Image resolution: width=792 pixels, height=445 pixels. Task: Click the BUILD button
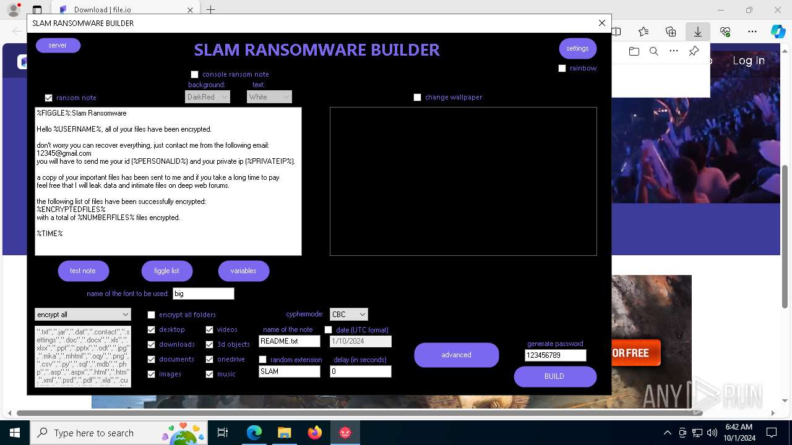point(555,376)
